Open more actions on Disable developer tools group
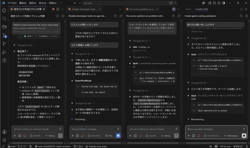The height and width of the screenshot is (148, 250). [120, 9]
